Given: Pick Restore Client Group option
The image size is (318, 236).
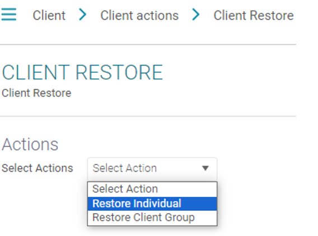Looking at the screenshot, I should pyautogui.click(x=152, y=218).
